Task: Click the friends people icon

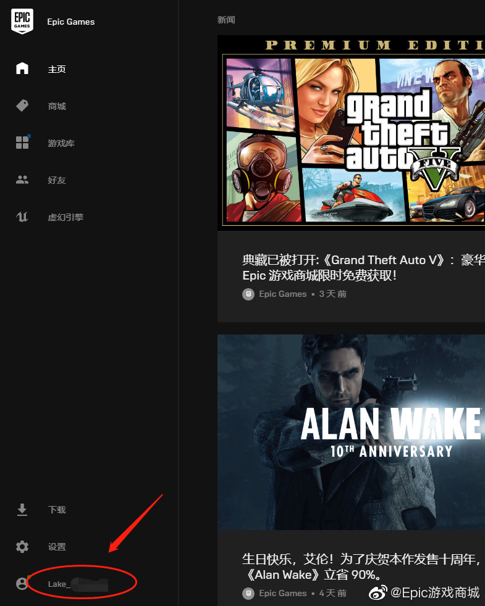Action: (x=22, y=180)
